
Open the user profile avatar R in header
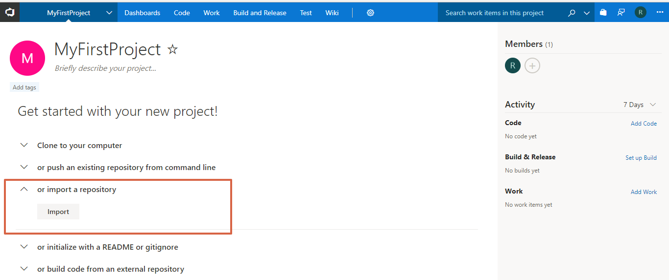640,13
